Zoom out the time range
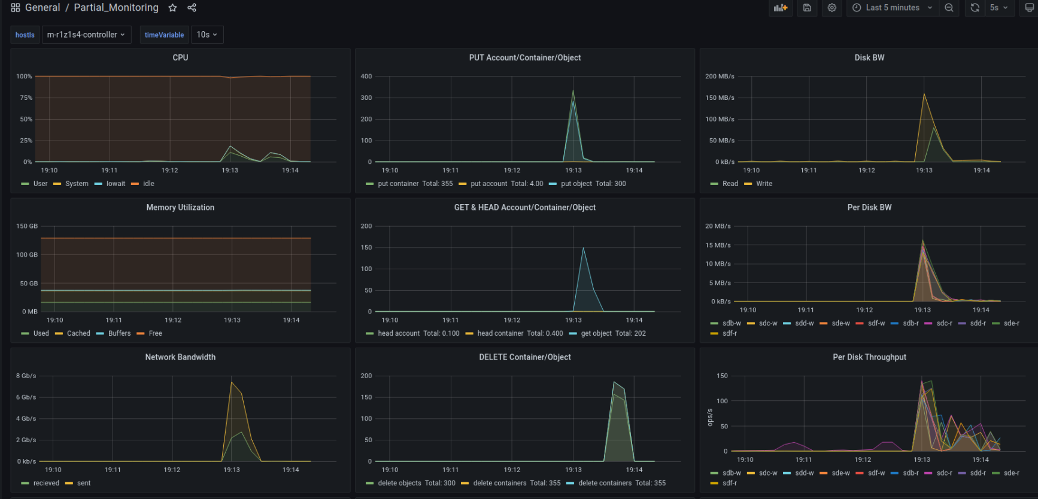This screenshot has height=499, width=1038. pos(949,8)
